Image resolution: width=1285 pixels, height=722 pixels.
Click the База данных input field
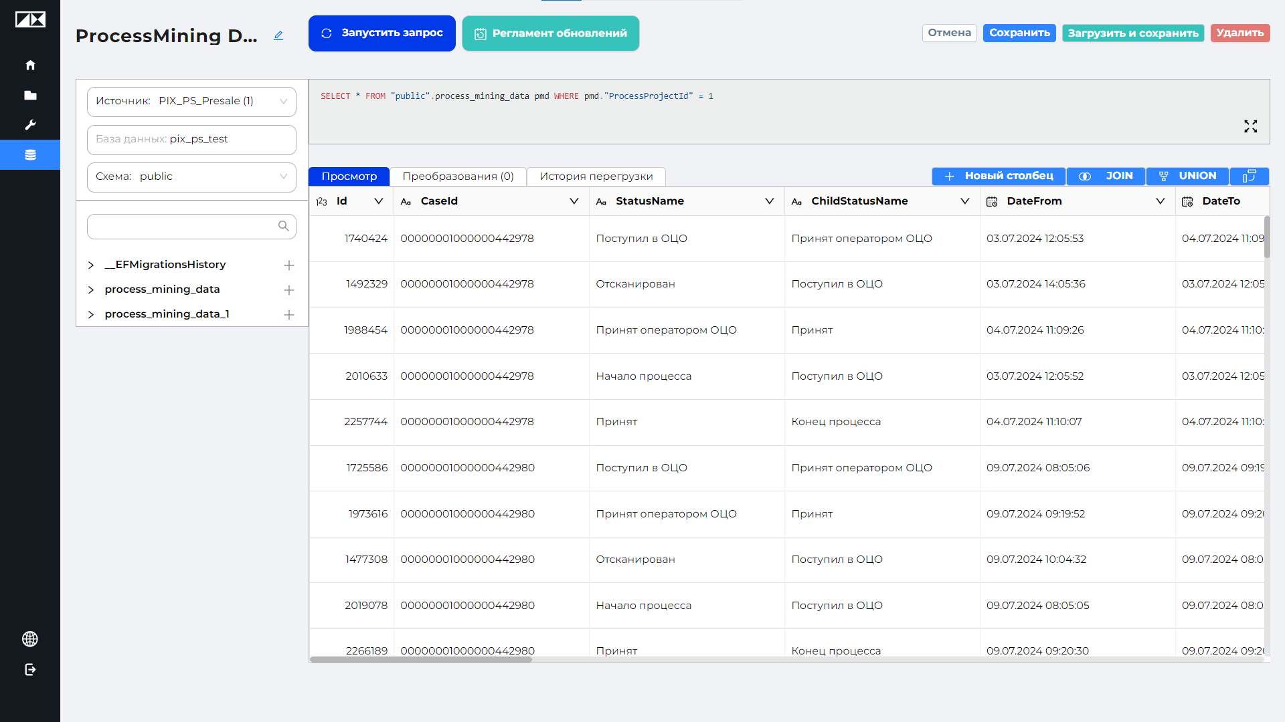tap(191, 140)
